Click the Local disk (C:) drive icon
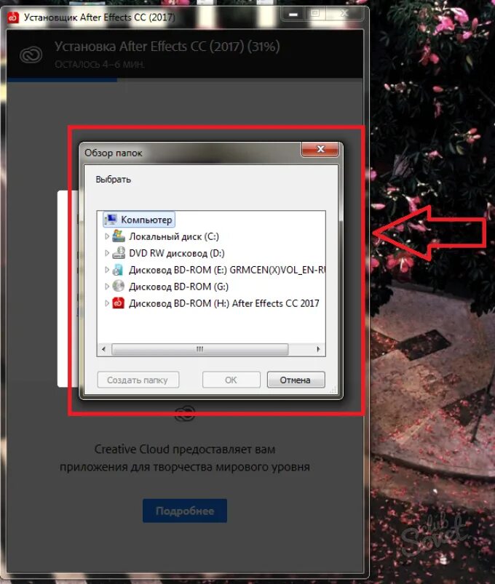Screen dimensions: 495x584 (119, 236)
